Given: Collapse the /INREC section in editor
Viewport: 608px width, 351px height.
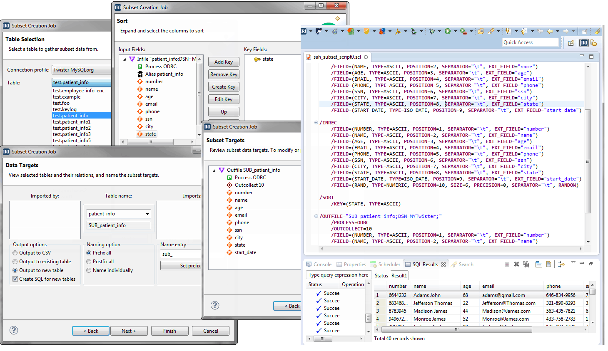Looking at the screenshot, I should coord(316,123).
